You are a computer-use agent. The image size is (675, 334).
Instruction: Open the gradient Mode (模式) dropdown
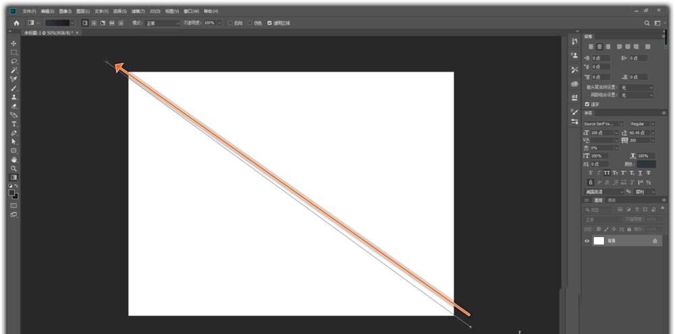(162, 23)
